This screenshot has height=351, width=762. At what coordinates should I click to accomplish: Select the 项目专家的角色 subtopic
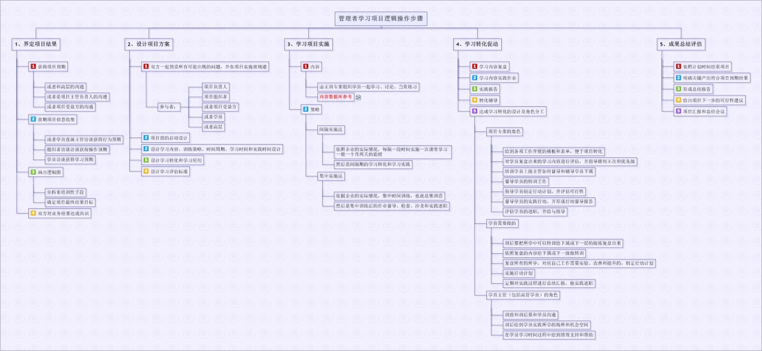[505, 131]
